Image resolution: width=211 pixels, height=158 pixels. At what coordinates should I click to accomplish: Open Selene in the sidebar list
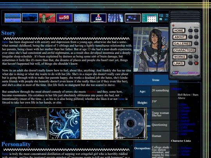(x=183, y=117)
